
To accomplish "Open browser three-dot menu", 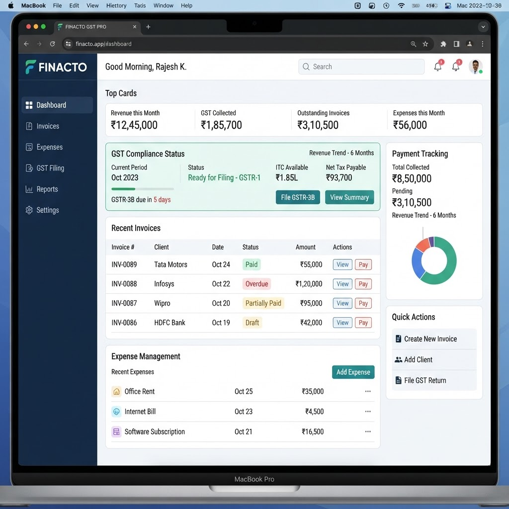I will pos(483,44).
